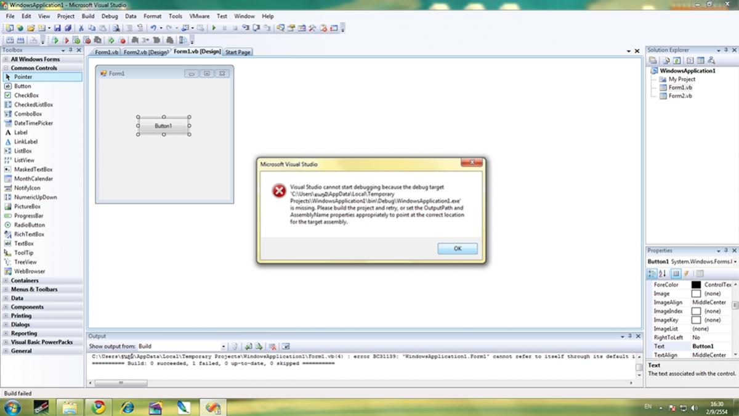Expand the Dialogs toolbox group
This screenshot has height=416, width=739.
(x=6, y=324)
